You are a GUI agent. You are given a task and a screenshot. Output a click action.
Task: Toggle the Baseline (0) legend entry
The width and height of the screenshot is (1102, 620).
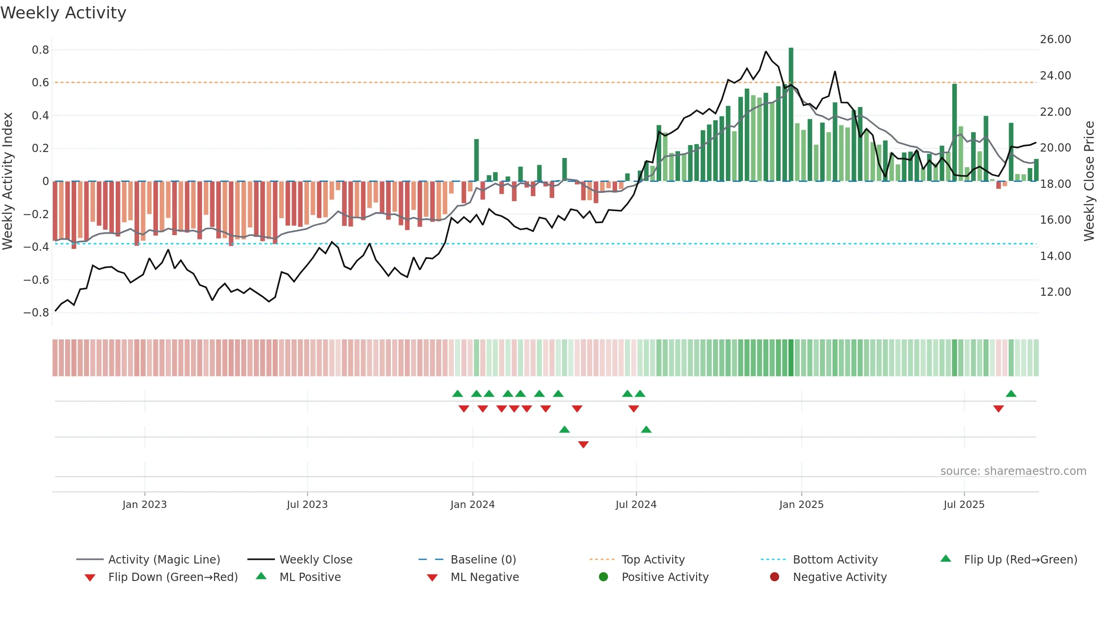pyautogui.click(x=467, y=559)
